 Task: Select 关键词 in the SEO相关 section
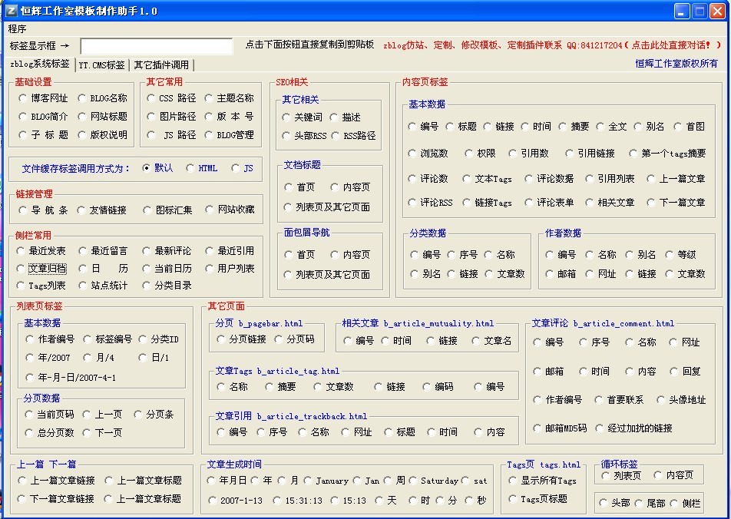pyautogui.click(x=289, y=117)
